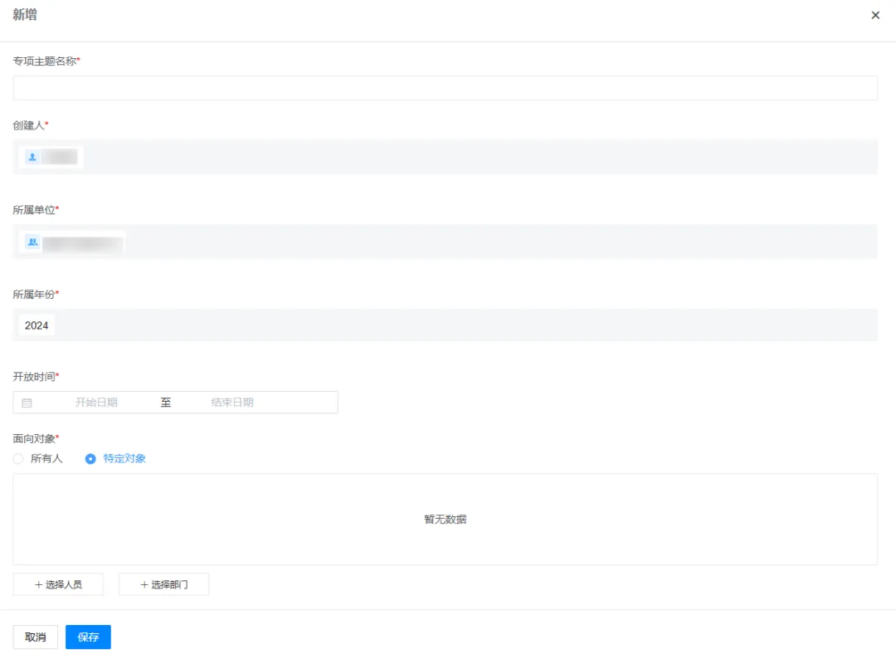
Task: Close the 新增 dialog with X
Action: click(875, 16)
